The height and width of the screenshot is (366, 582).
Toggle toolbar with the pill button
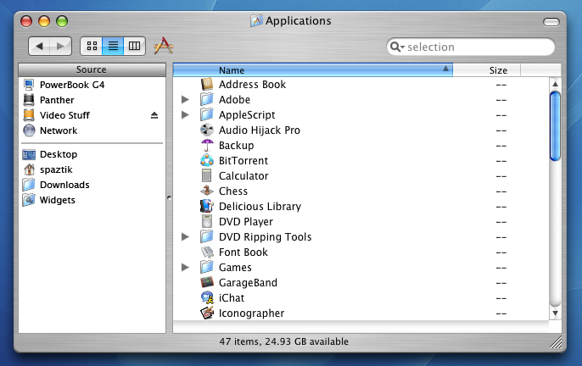[551, 22]
